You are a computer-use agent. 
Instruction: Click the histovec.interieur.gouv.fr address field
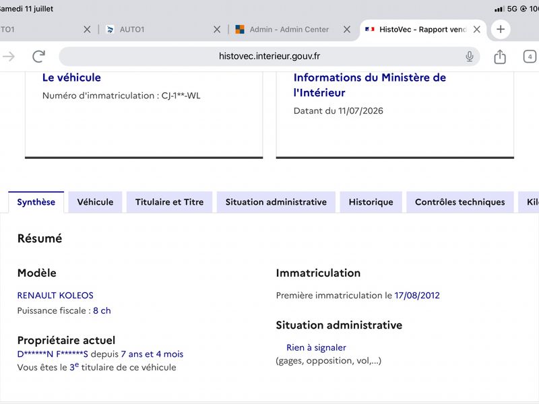click(x=269, y=57)
